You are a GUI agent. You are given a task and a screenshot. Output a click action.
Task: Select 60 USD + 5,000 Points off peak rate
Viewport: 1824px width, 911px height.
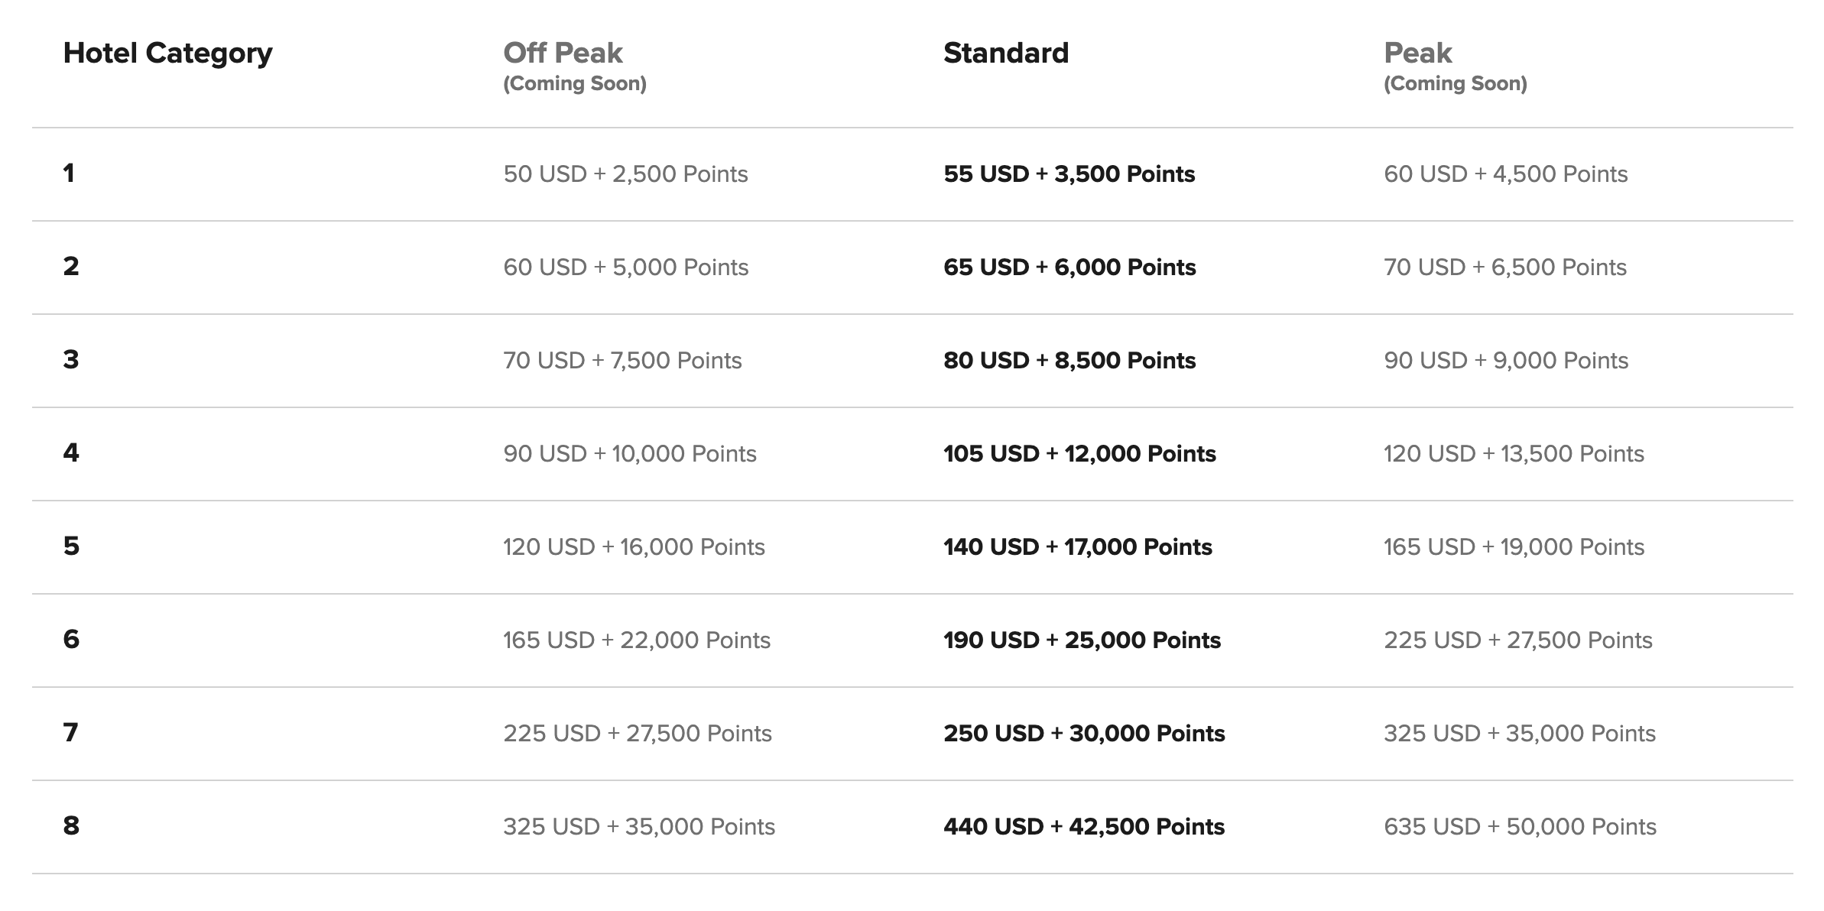625,267
